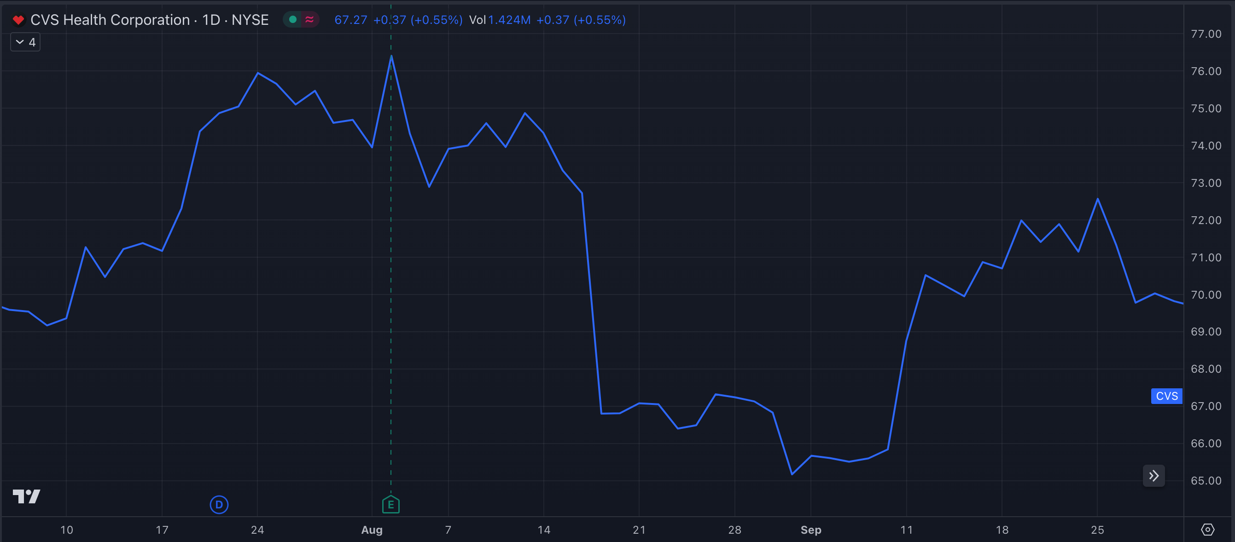Viewport: 1235px width, 542px height.
Task: Collapse the indicators list with the 4 chevron
Action: 25,42
